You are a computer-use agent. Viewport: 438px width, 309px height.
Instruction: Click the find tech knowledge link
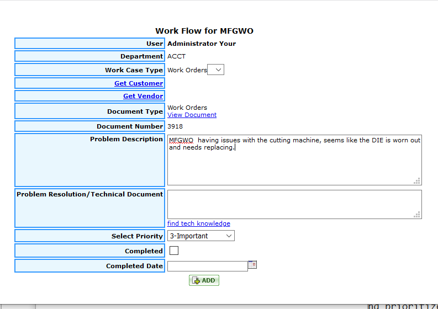coord(199,223)
